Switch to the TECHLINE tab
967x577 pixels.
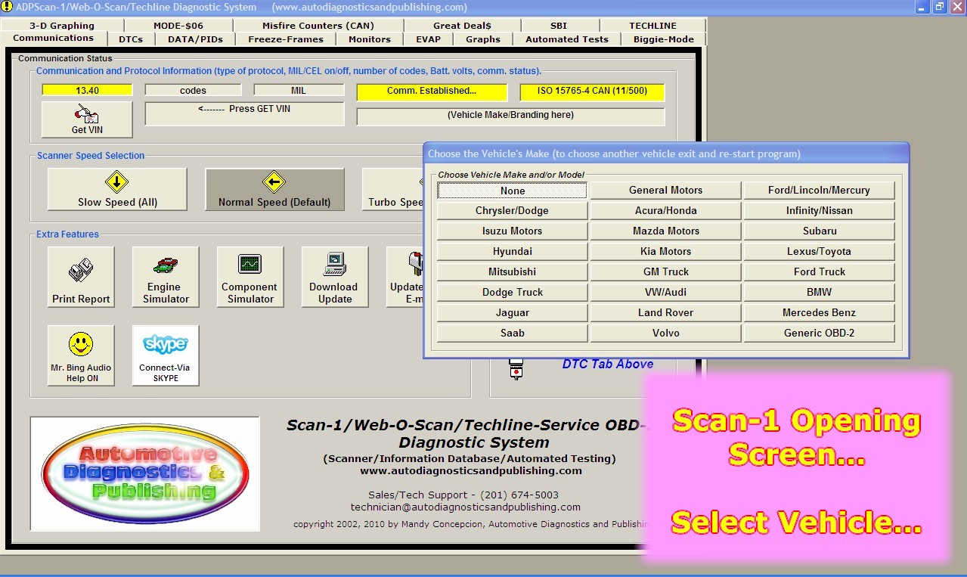(653, 26)
